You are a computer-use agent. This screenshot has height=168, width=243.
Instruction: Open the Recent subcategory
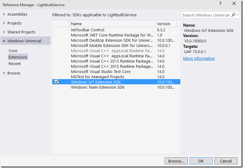pyautogui.click(x=15, y=64)
